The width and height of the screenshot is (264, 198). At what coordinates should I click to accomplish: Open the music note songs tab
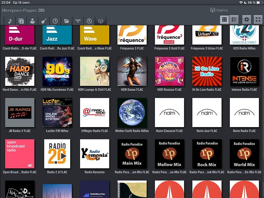[x=10, y=21]
